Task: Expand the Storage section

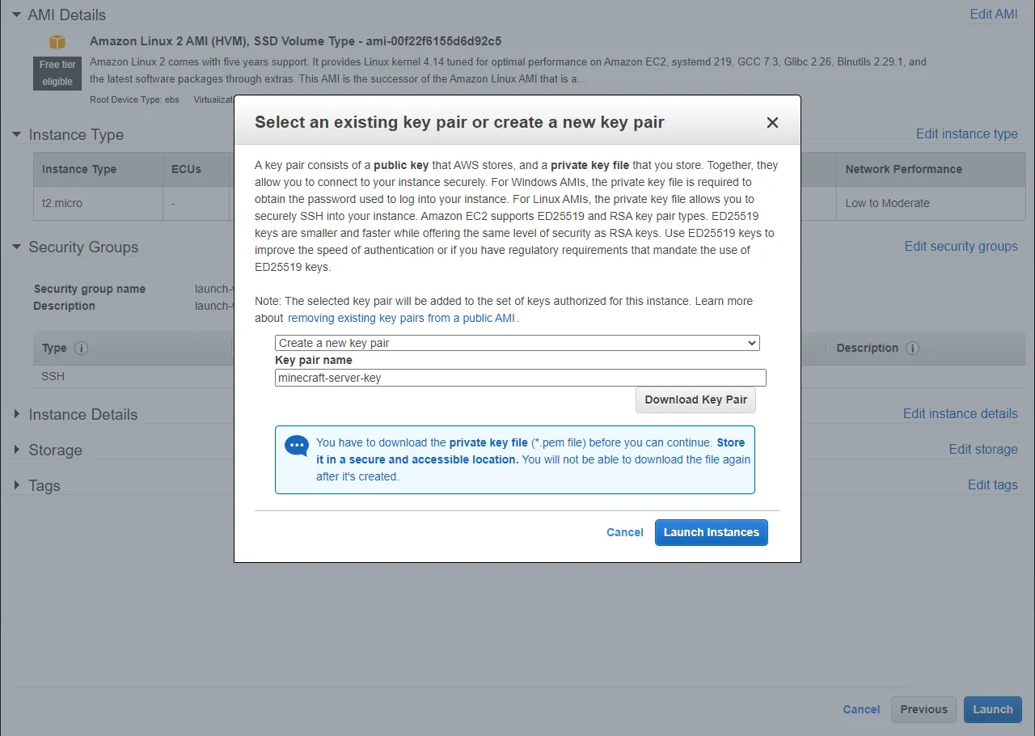Action: click(x=16, y=450)
